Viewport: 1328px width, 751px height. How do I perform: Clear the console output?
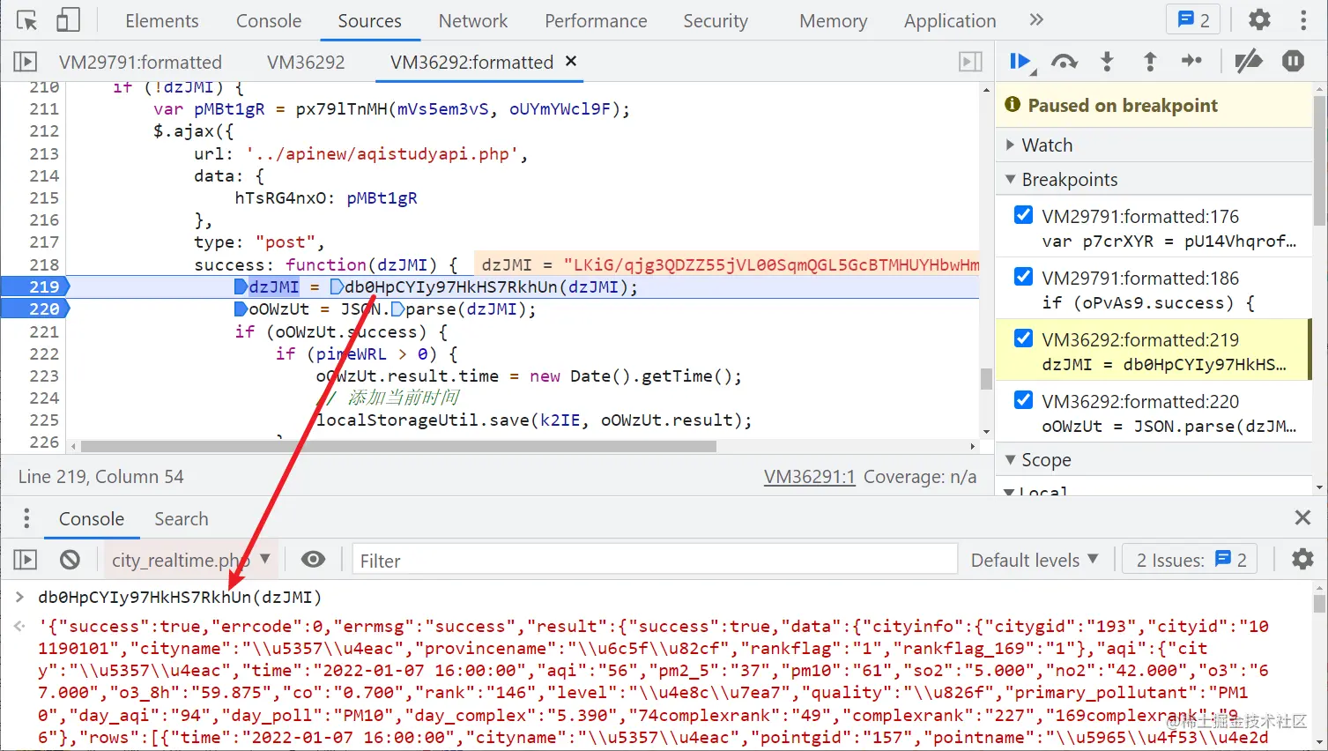tap(70, 560)
